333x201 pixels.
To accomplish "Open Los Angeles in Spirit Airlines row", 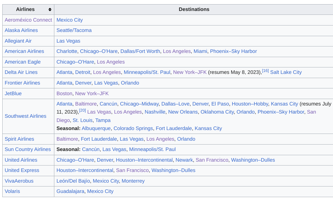I will [160, 139].
